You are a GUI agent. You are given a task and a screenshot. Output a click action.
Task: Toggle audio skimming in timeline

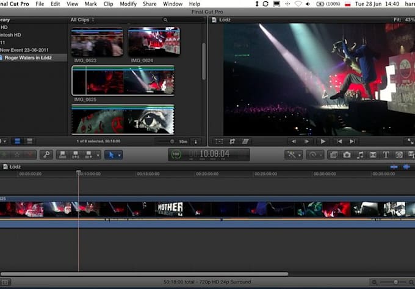click(406, 167)
